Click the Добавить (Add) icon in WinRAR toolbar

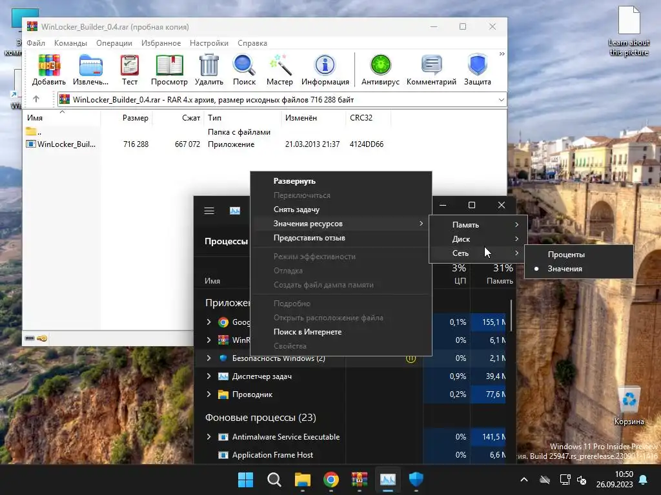point(49,70)
